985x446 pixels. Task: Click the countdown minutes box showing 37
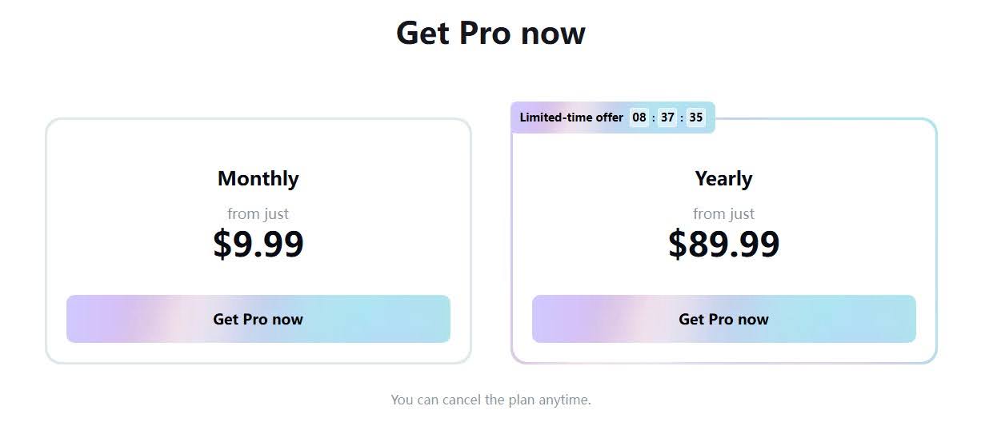pos(667,117)
